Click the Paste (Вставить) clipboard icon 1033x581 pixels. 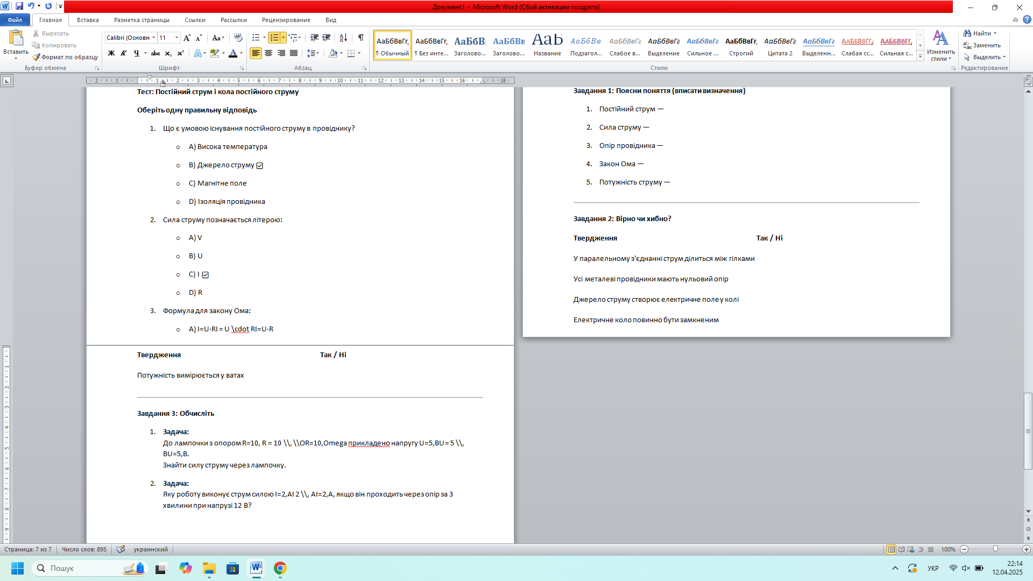(x=16, y=38)
